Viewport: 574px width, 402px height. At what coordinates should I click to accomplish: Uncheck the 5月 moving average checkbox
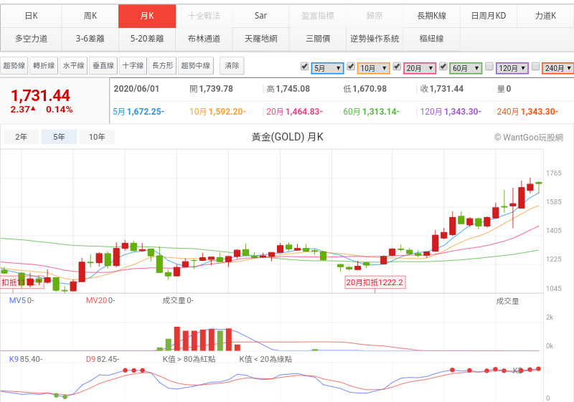click(305, 66)
